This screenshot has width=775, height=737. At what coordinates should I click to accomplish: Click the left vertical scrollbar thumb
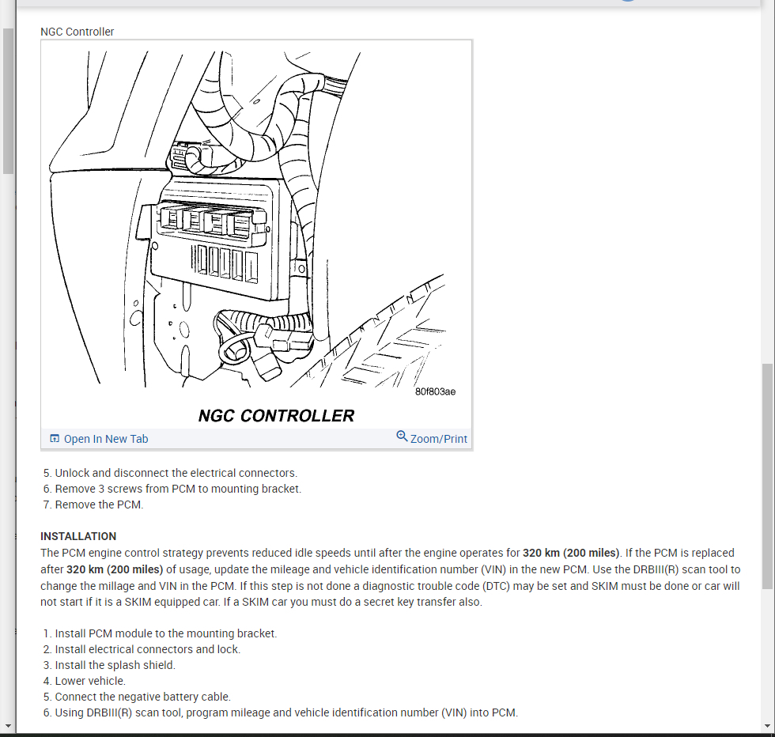[8, 101]
